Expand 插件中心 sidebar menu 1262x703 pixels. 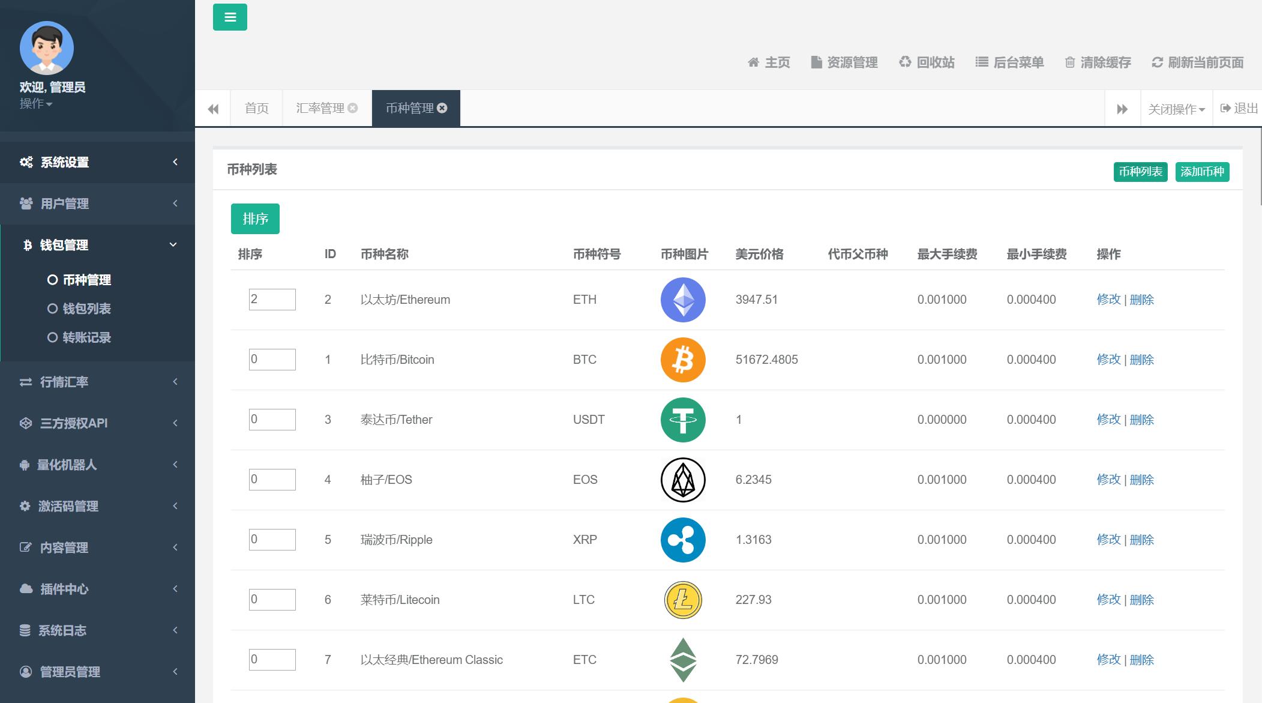(97, 589)
